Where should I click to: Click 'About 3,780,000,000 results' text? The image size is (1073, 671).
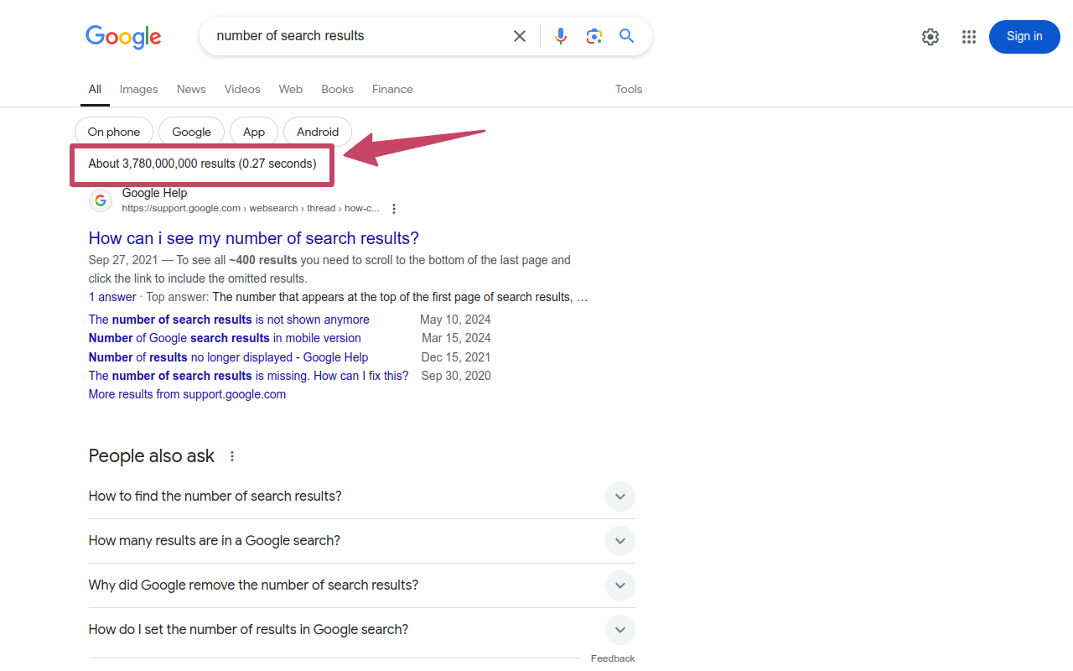coord(162,164)
